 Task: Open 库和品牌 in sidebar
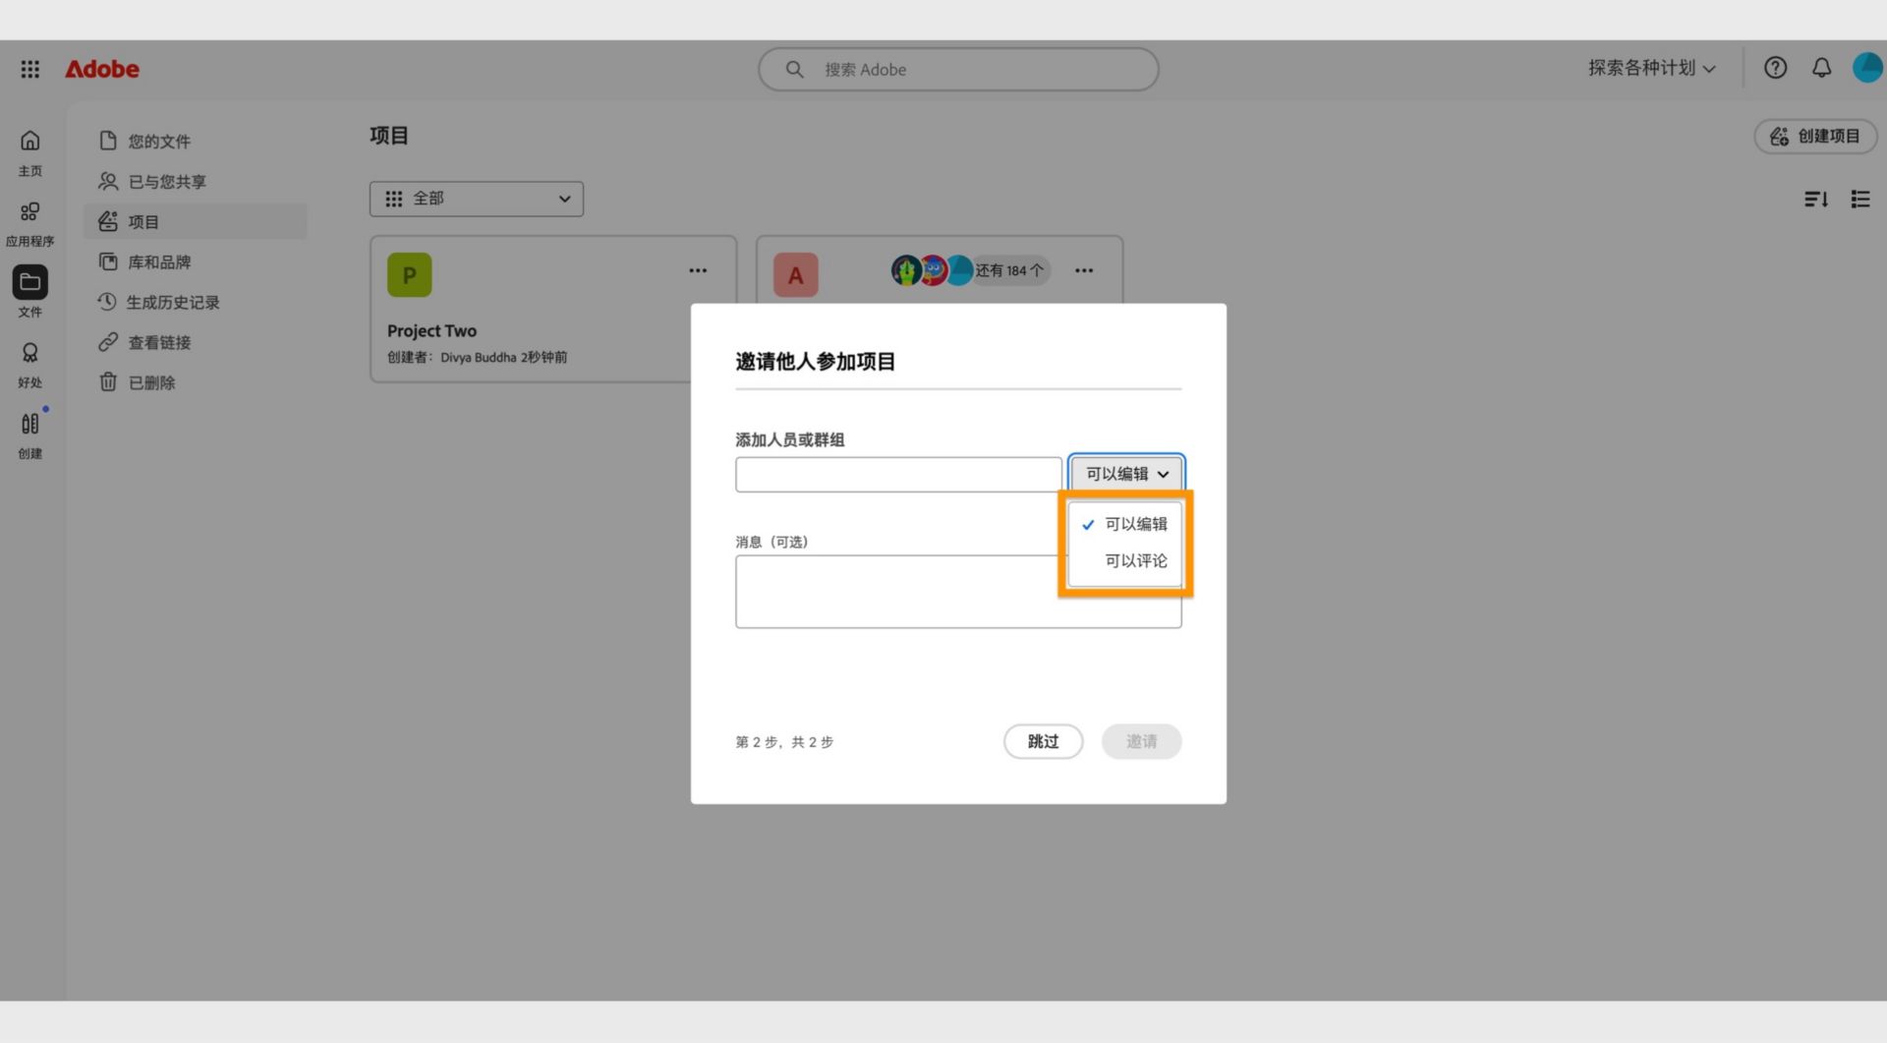[196, 261]
